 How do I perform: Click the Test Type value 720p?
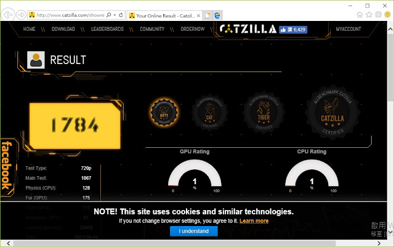point(86,168)
